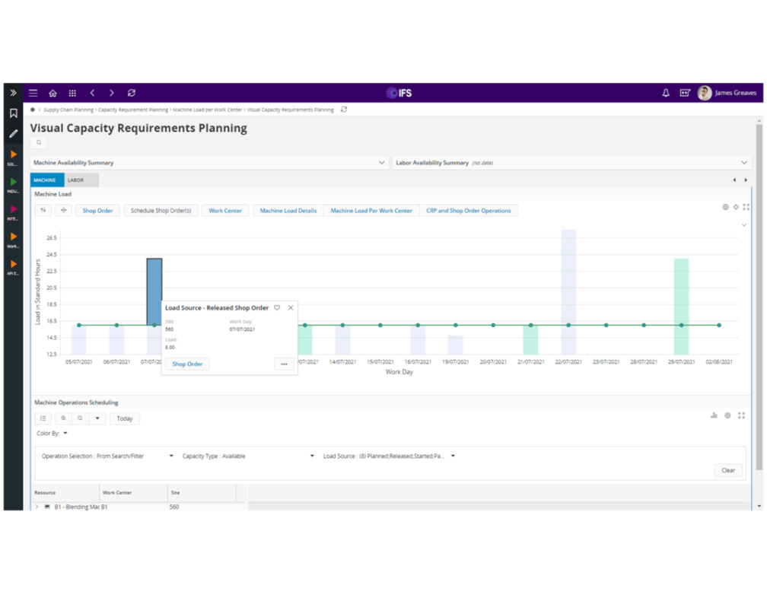Open CRP and Shop Order Operations
767x601 pixels.
tap(469, 210)
